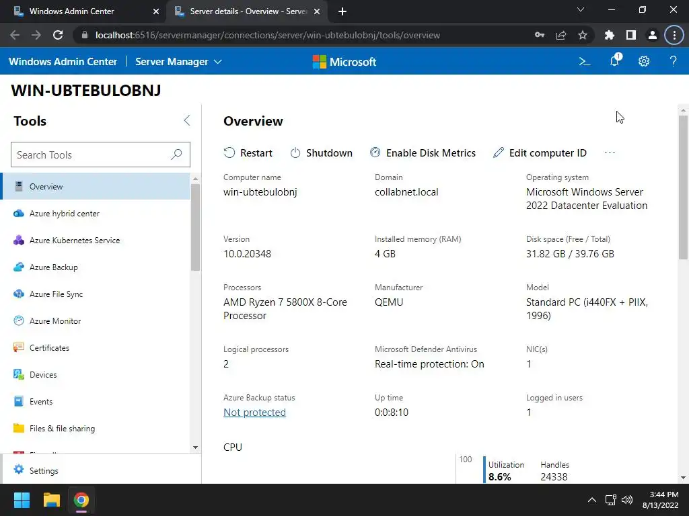
Task: Click the browser back arrow
Action: pyautogui.click(x=15, y=35)
